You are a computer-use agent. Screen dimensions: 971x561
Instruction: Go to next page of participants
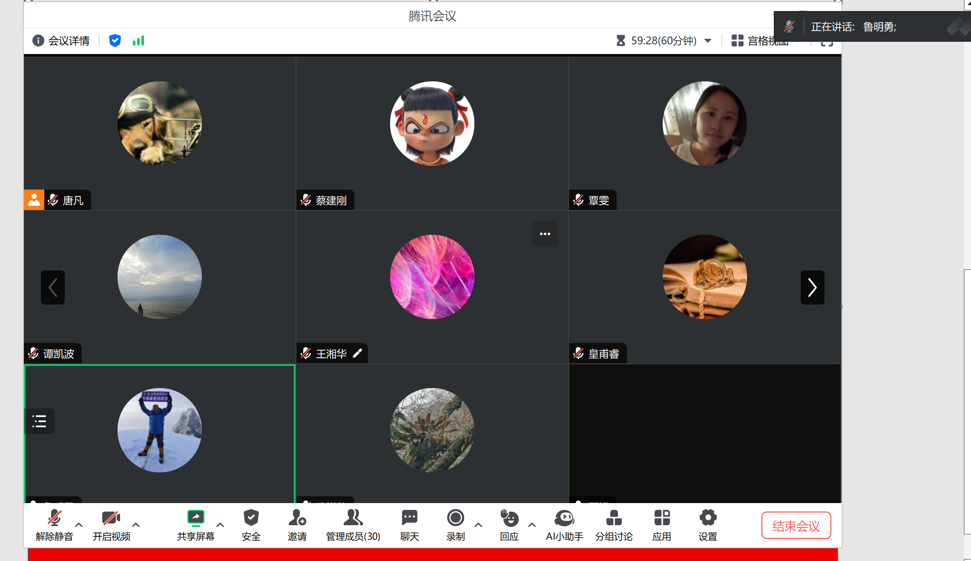(x=812, y=288)
